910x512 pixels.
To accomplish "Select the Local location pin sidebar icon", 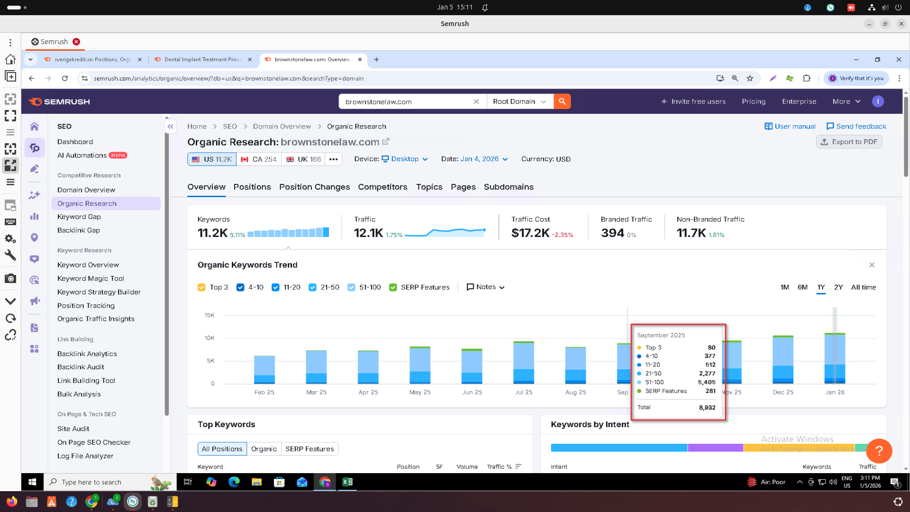I will click(x=35, y=238).
